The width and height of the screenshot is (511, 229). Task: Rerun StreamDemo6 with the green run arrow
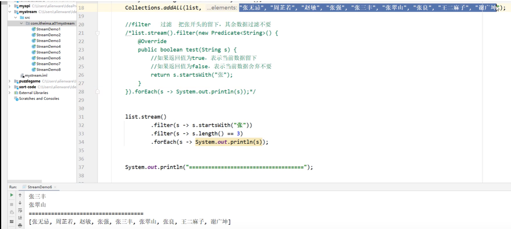click(12, 195)
